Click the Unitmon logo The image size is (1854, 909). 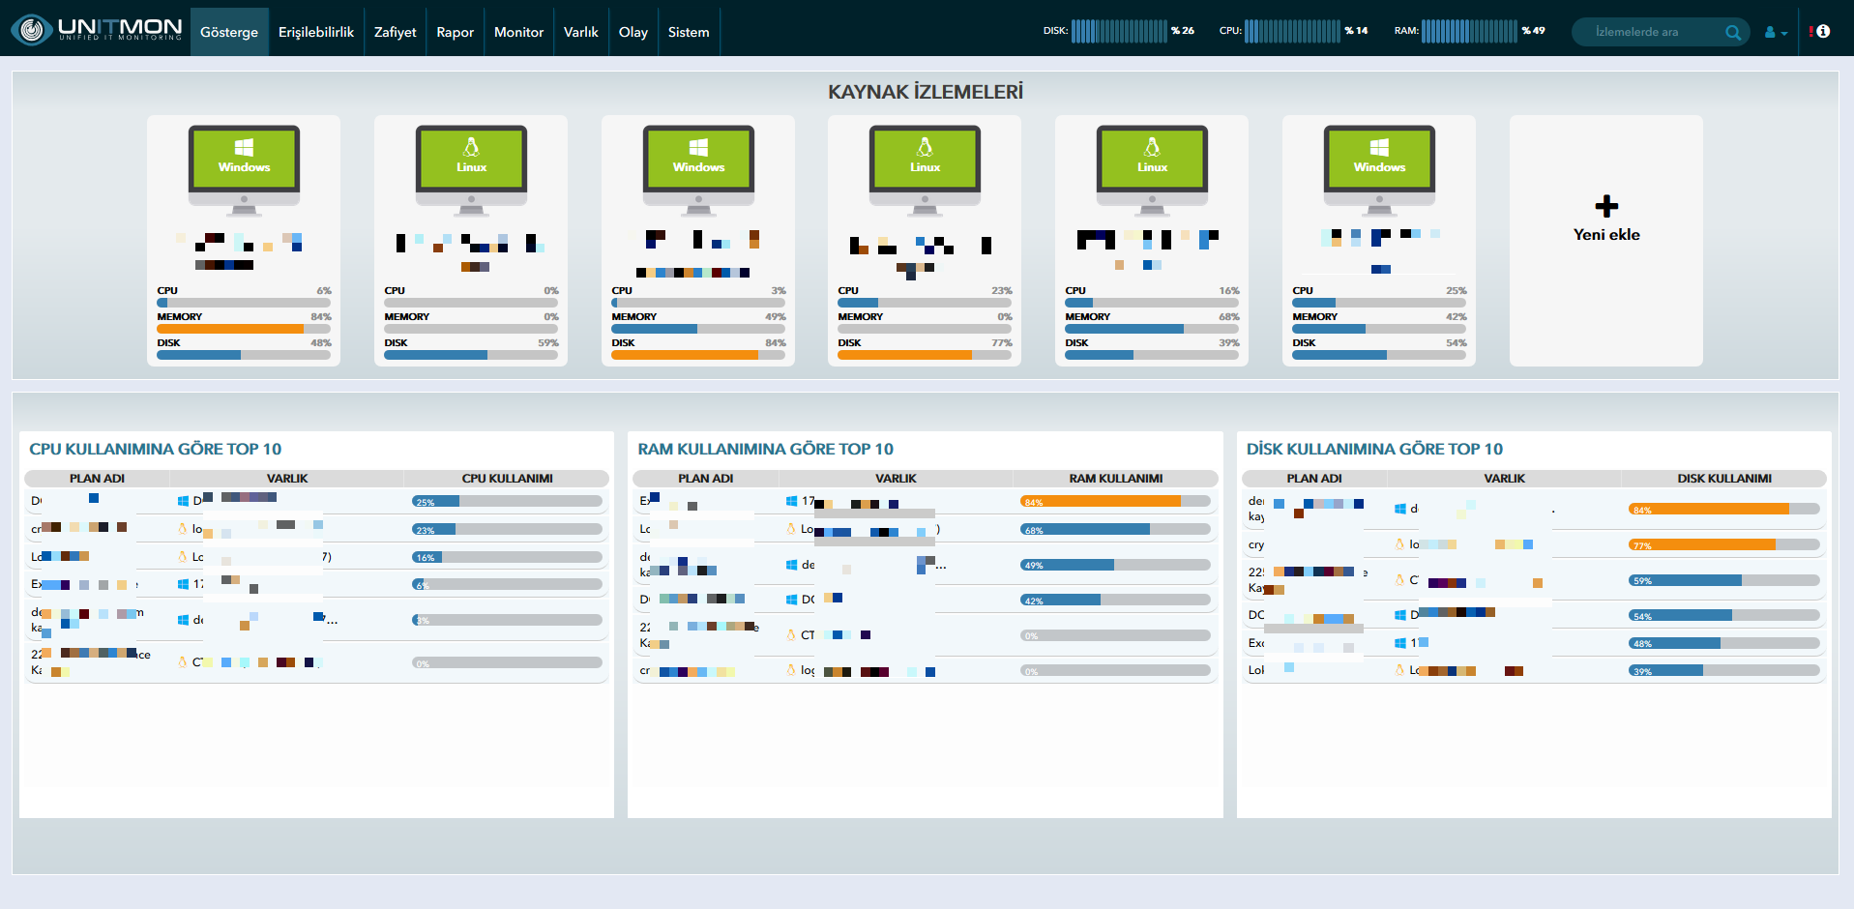[97, 29]
